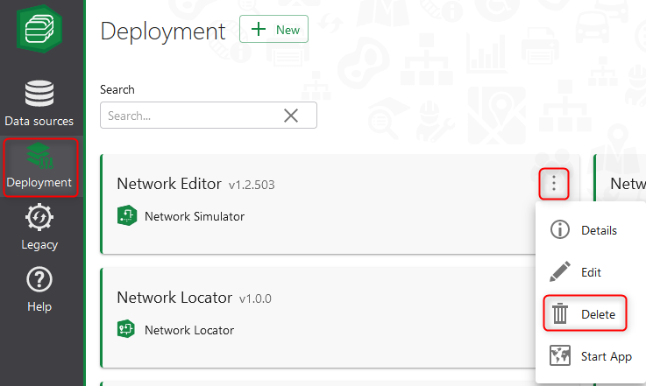The width and height of the screenshot is (646, 386).
Task: Select Deployment in the sidebar
Action: [x=40, y=167]
